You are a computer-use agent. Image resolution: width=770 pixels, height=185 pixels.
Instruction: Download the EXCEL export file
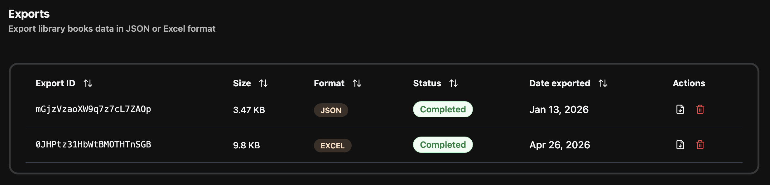pos(680,145)
